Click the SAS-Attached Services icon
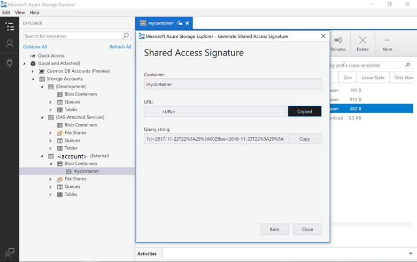This screenshot has width=417, height=262. point(51,117)
